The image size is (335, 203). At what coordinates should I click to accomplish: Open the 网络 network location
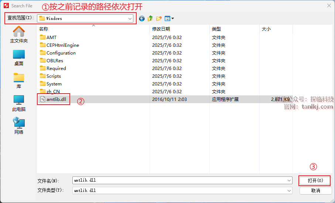19,126
